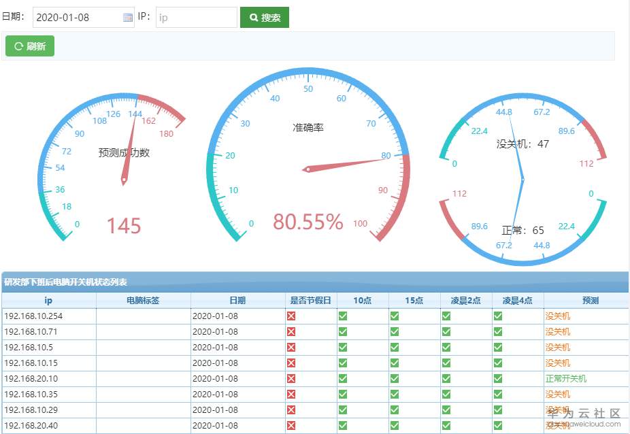Click the 10点 checkmark for 192.168.10.5
Screen dimensions: 630x434
[x=343, y=347]
